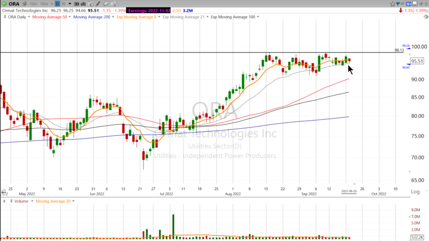Click the Earnings: 2022-11-02 label
The height and width of the screenshot is (241, 429).
(x=149, y=10)
